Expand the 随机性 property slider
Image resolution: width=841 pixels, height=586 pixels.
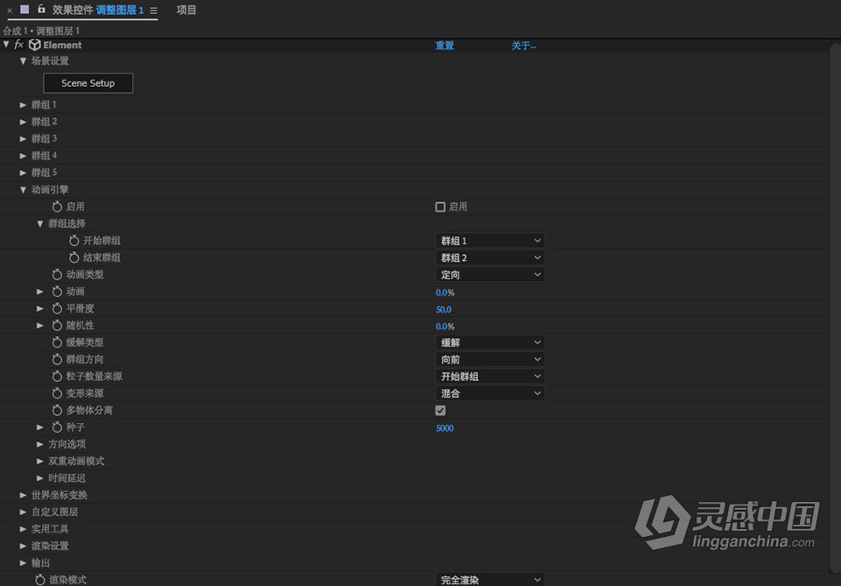[40, 326]
